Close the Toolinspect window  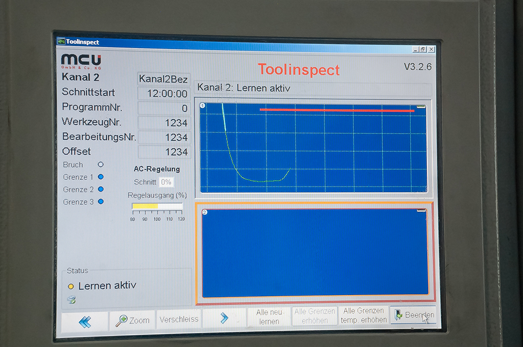click(431, 49)
